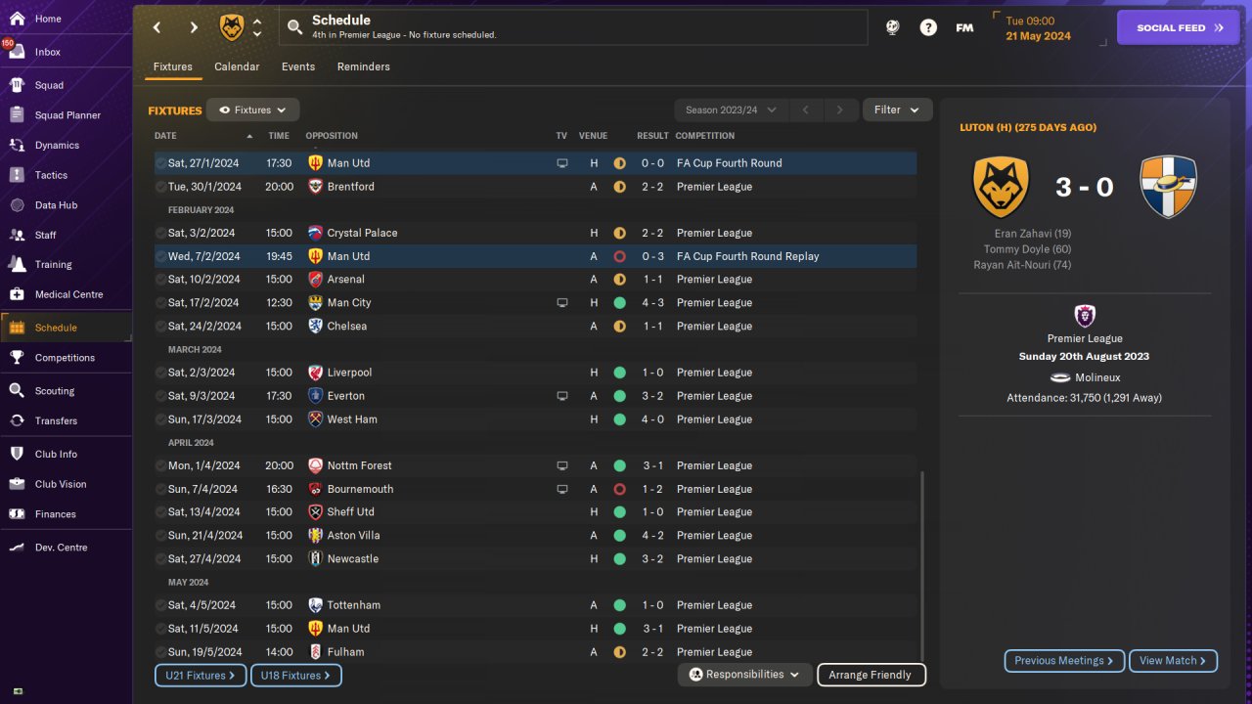Toggle the checkmark beside the Liverpool fixture
The width and height of the screenshot is (1252, 704).
click(x=160, y=373)
